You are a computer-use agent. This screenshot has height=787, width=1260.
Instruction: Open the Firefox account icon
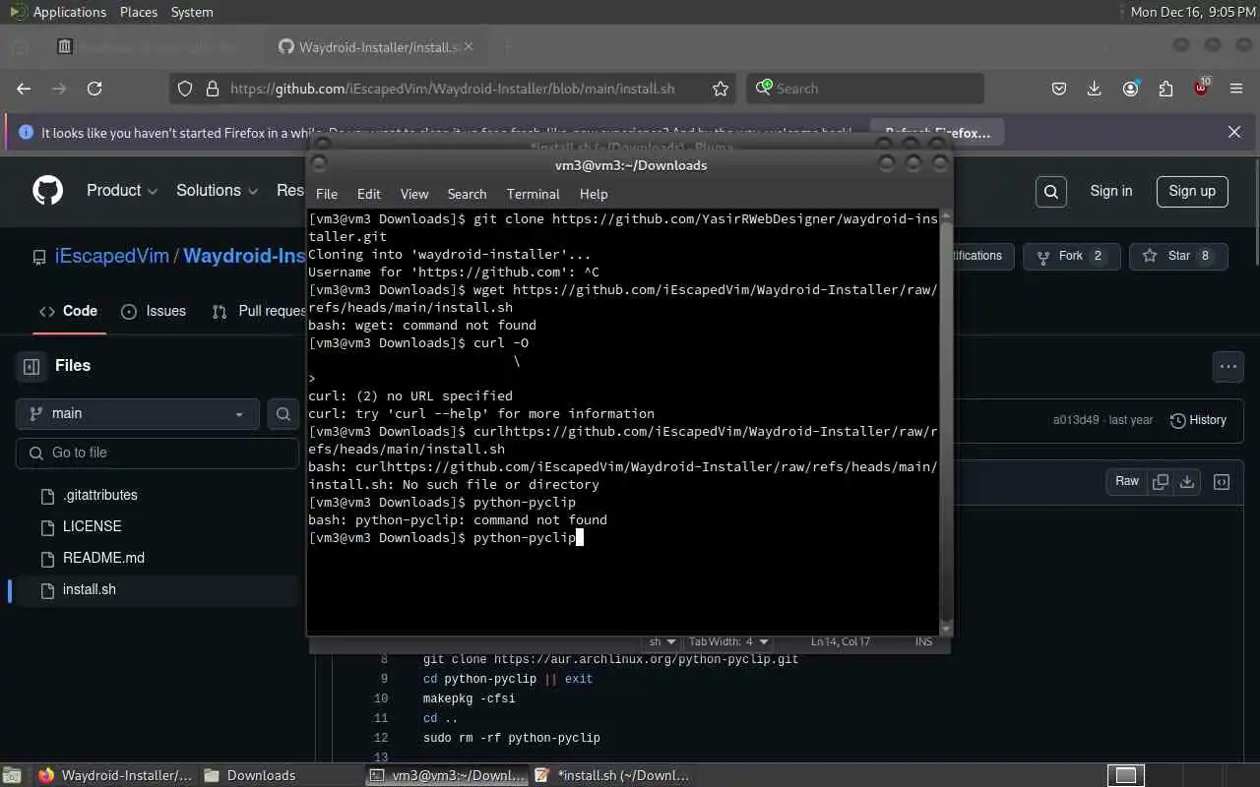(1130, 89)
